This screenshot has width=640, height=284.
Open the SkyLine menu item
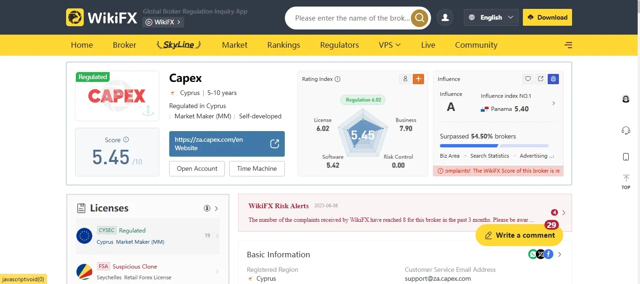(x=179, y=45)
